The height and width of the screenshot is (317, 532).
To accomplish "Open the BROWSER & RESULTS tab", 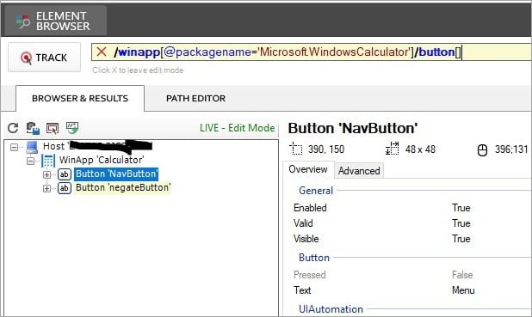I will point(80,98).
